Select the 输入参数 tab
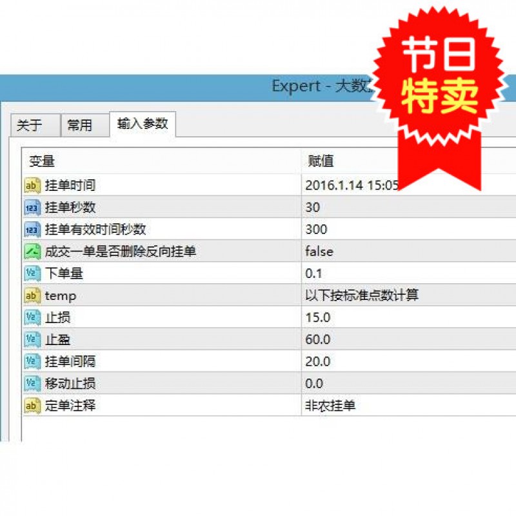This screenshot has height=516, width=516. point(142,124)
